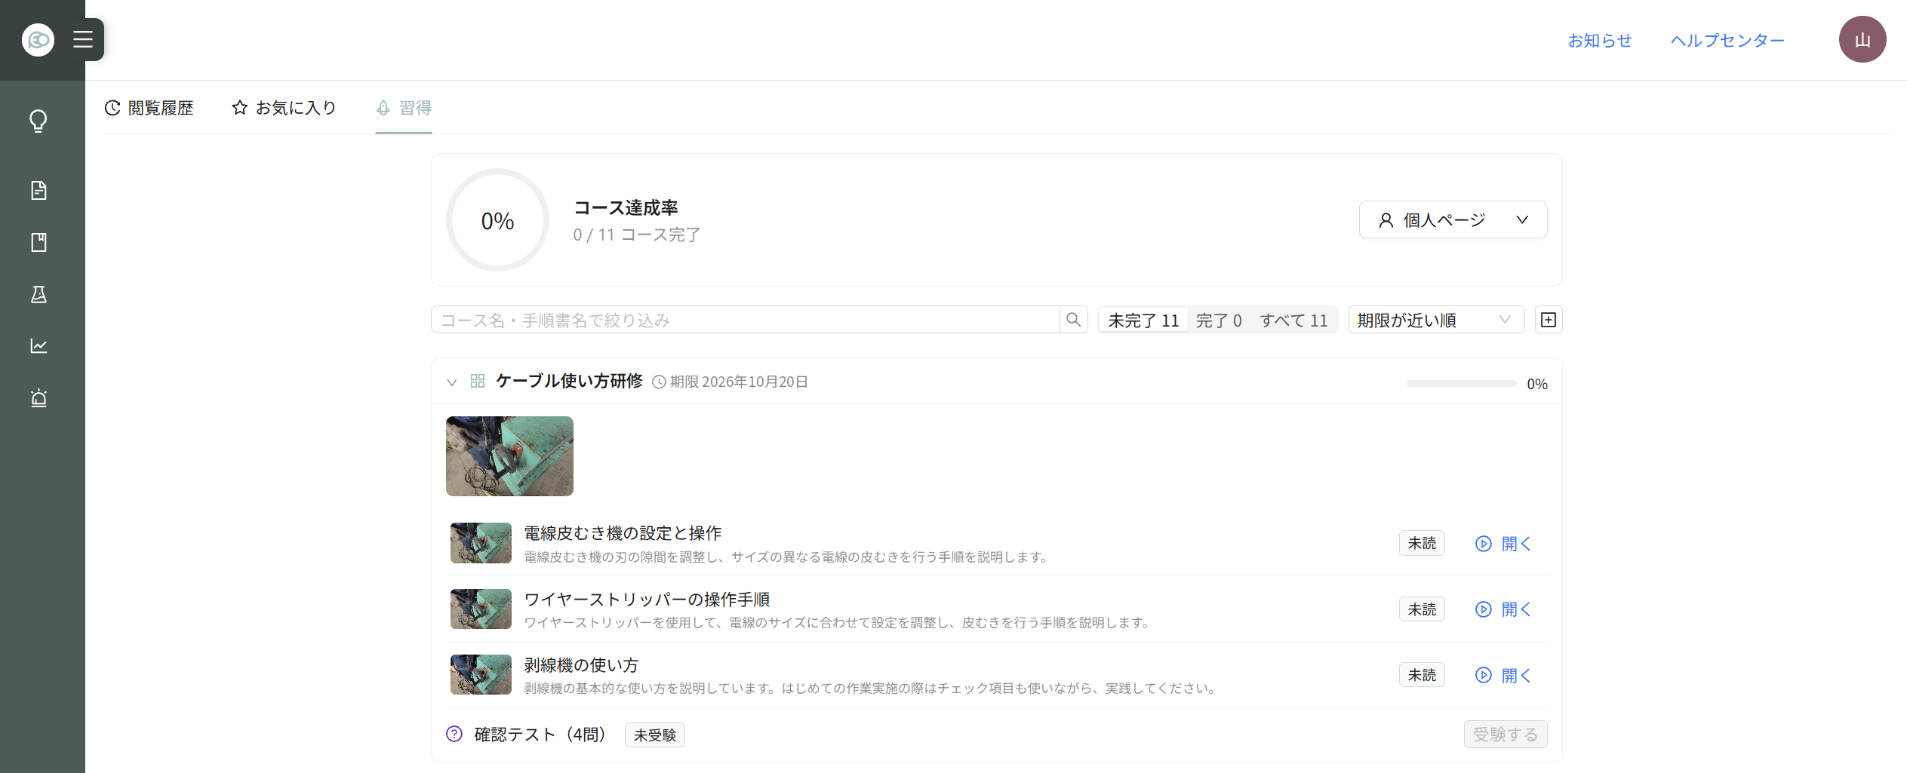Click the 未読 badge for 剥線機の使い方

click(1422, 674)
